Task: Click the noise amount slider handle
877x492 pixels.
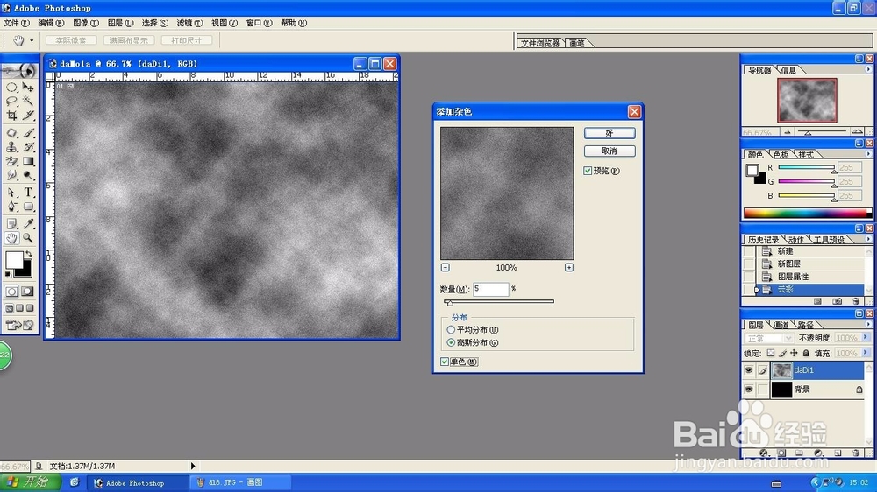Action: click(x=450, y=303)
